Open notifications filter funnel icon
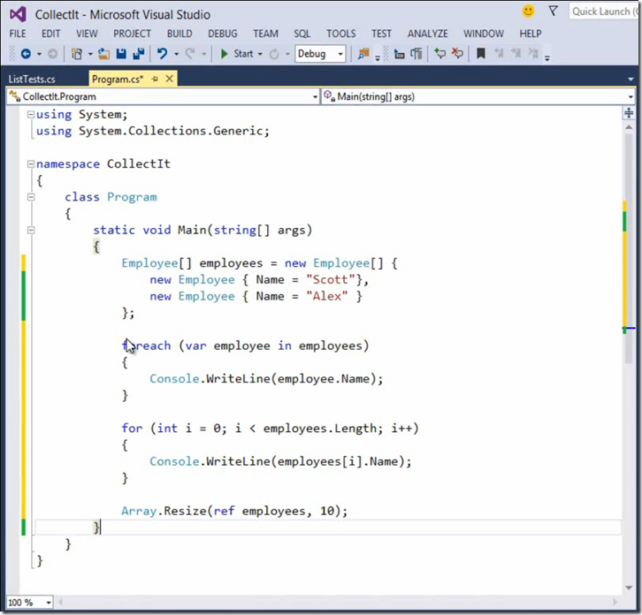 click(554, 11)
